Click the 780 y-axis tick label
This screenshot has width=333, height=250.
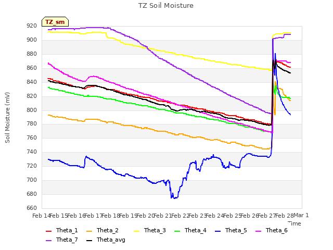click(32, 124)
